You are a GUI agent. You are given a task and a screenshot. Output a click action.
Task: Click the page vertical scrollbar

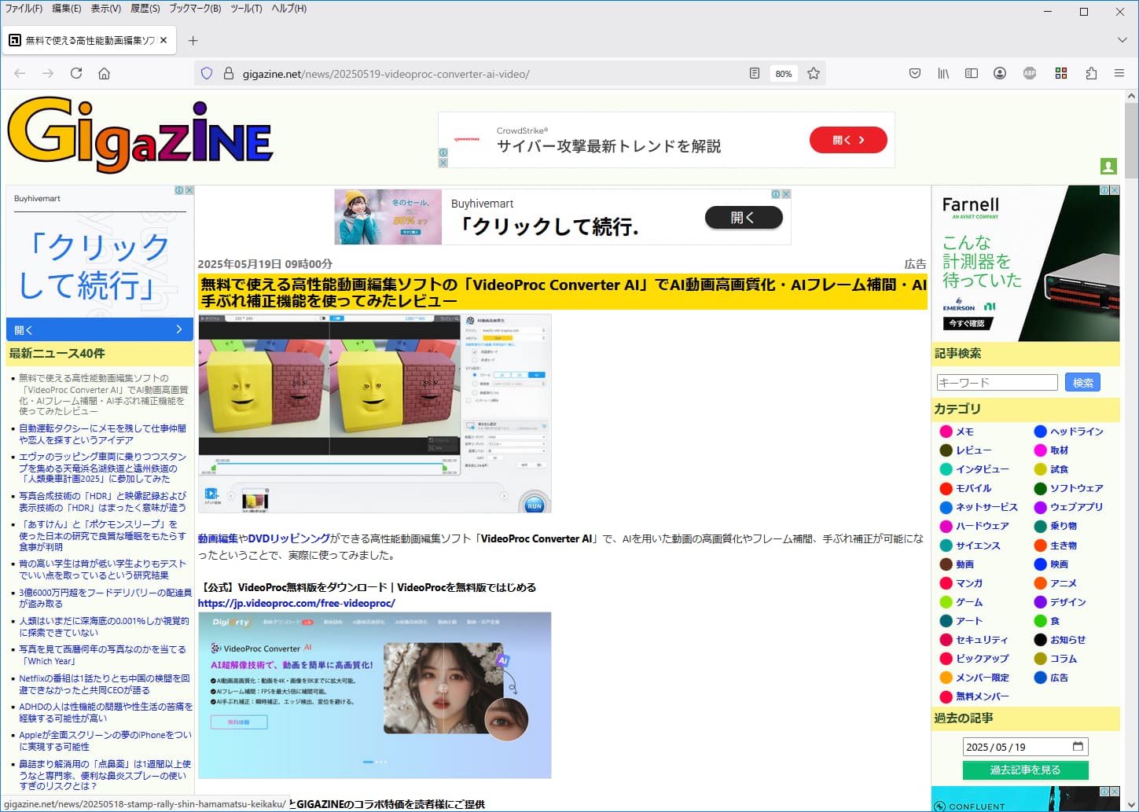(1131, 141)
